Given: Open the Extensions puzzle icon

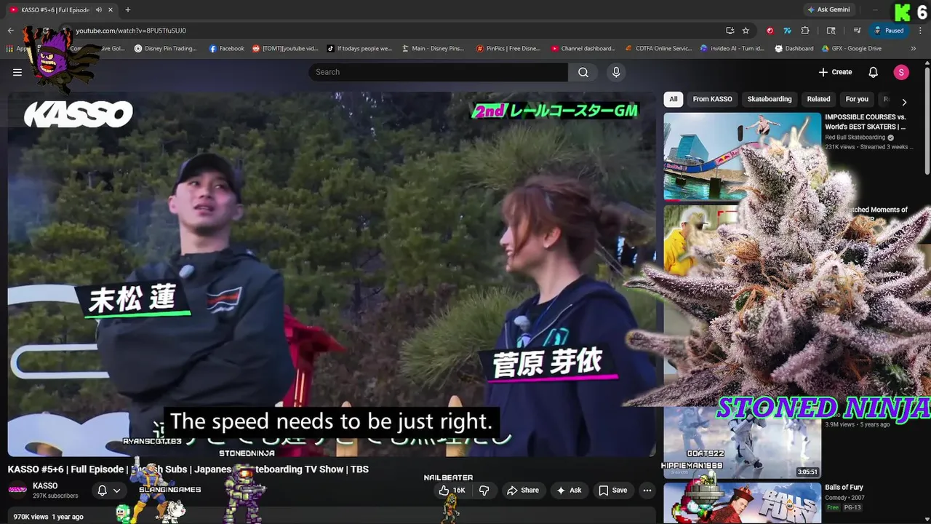Looking at the screenshot, I should pyautogui.click(x=805, y=31).
